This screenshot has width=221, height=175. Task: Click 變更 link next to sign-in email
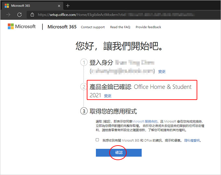click(x=162, y=71)
